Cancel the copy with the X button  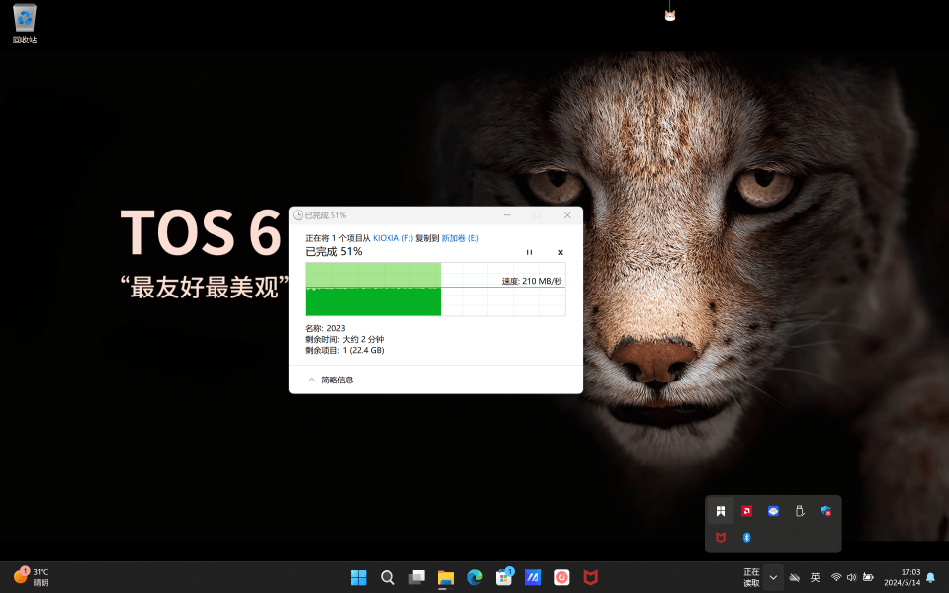click(561, 252)
